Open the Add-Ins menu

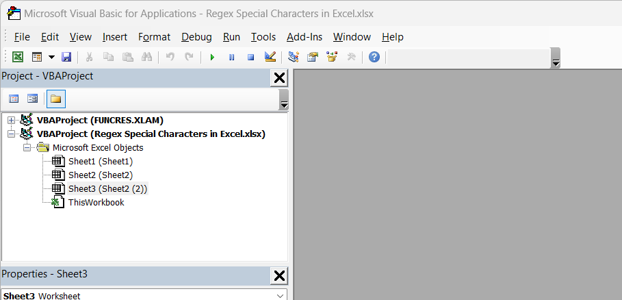click(x=304, y=37)
